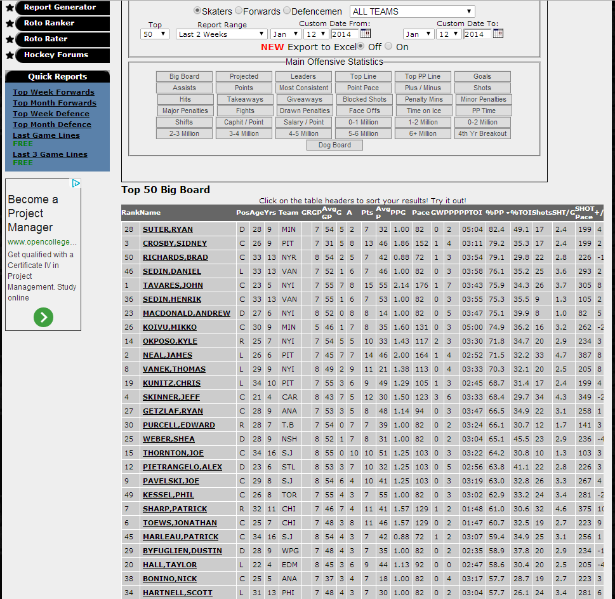Screen dimensions: 615x599
Task: Click the Projected stats button
Action: coord(244,76)
